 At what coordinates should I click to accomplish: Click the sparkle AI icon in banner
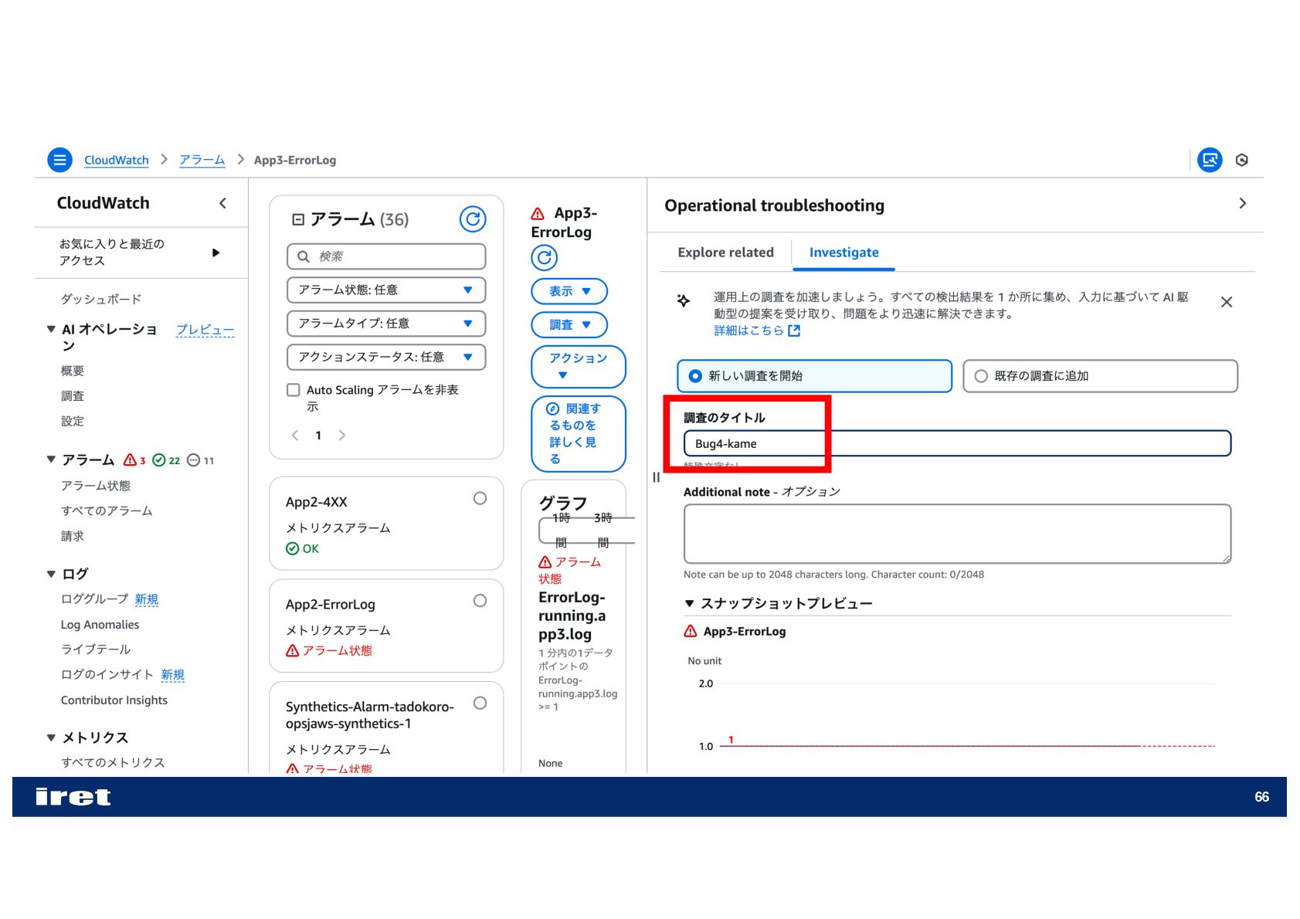(684, 300)
